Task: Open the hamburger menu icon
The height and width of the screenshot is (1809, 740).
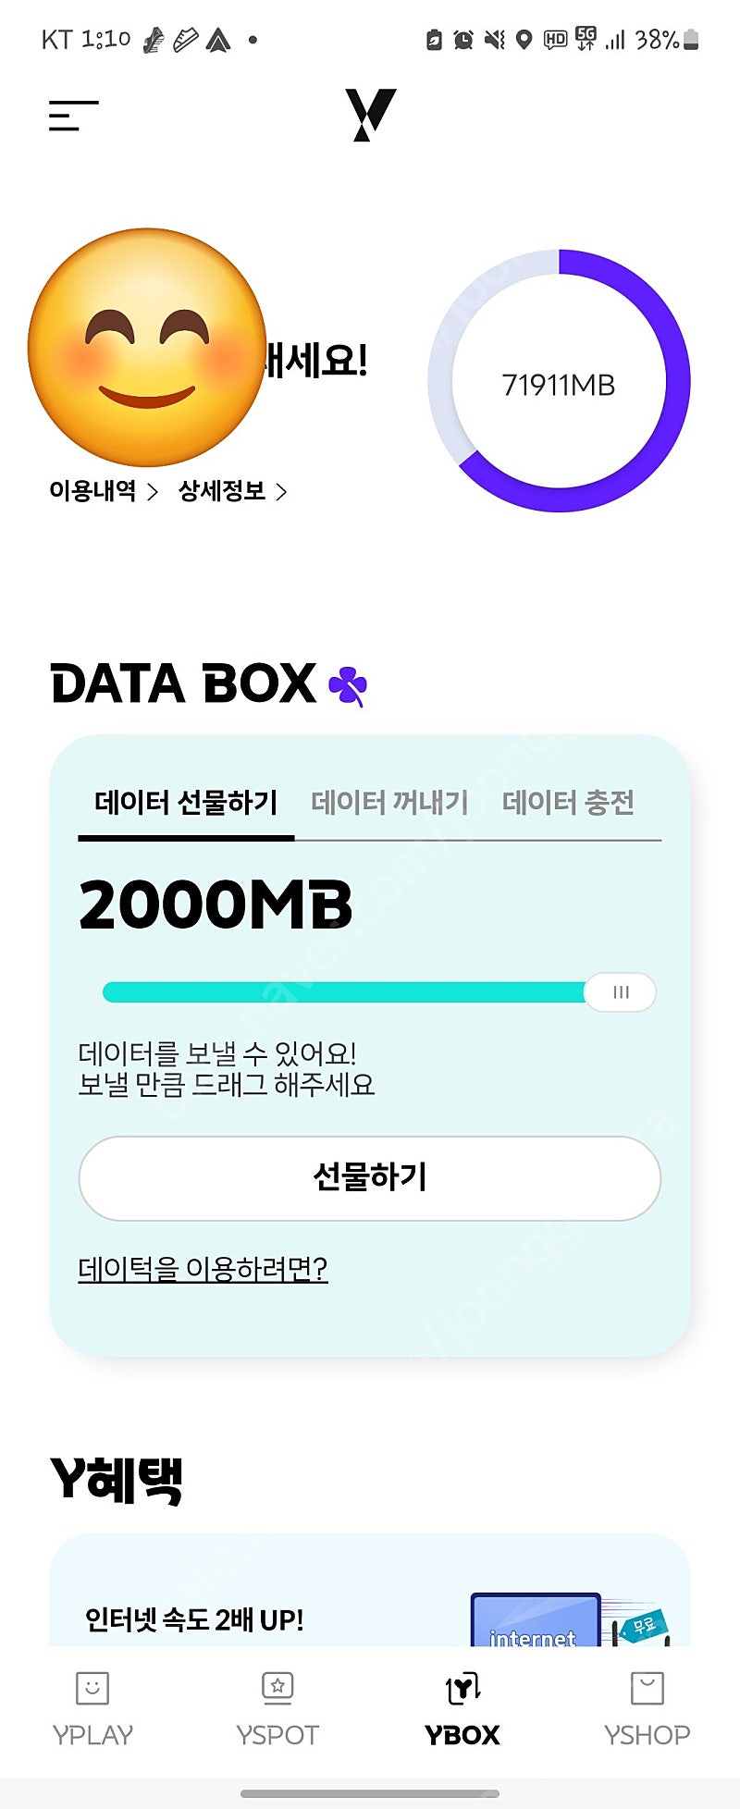Action: (73, 116)
